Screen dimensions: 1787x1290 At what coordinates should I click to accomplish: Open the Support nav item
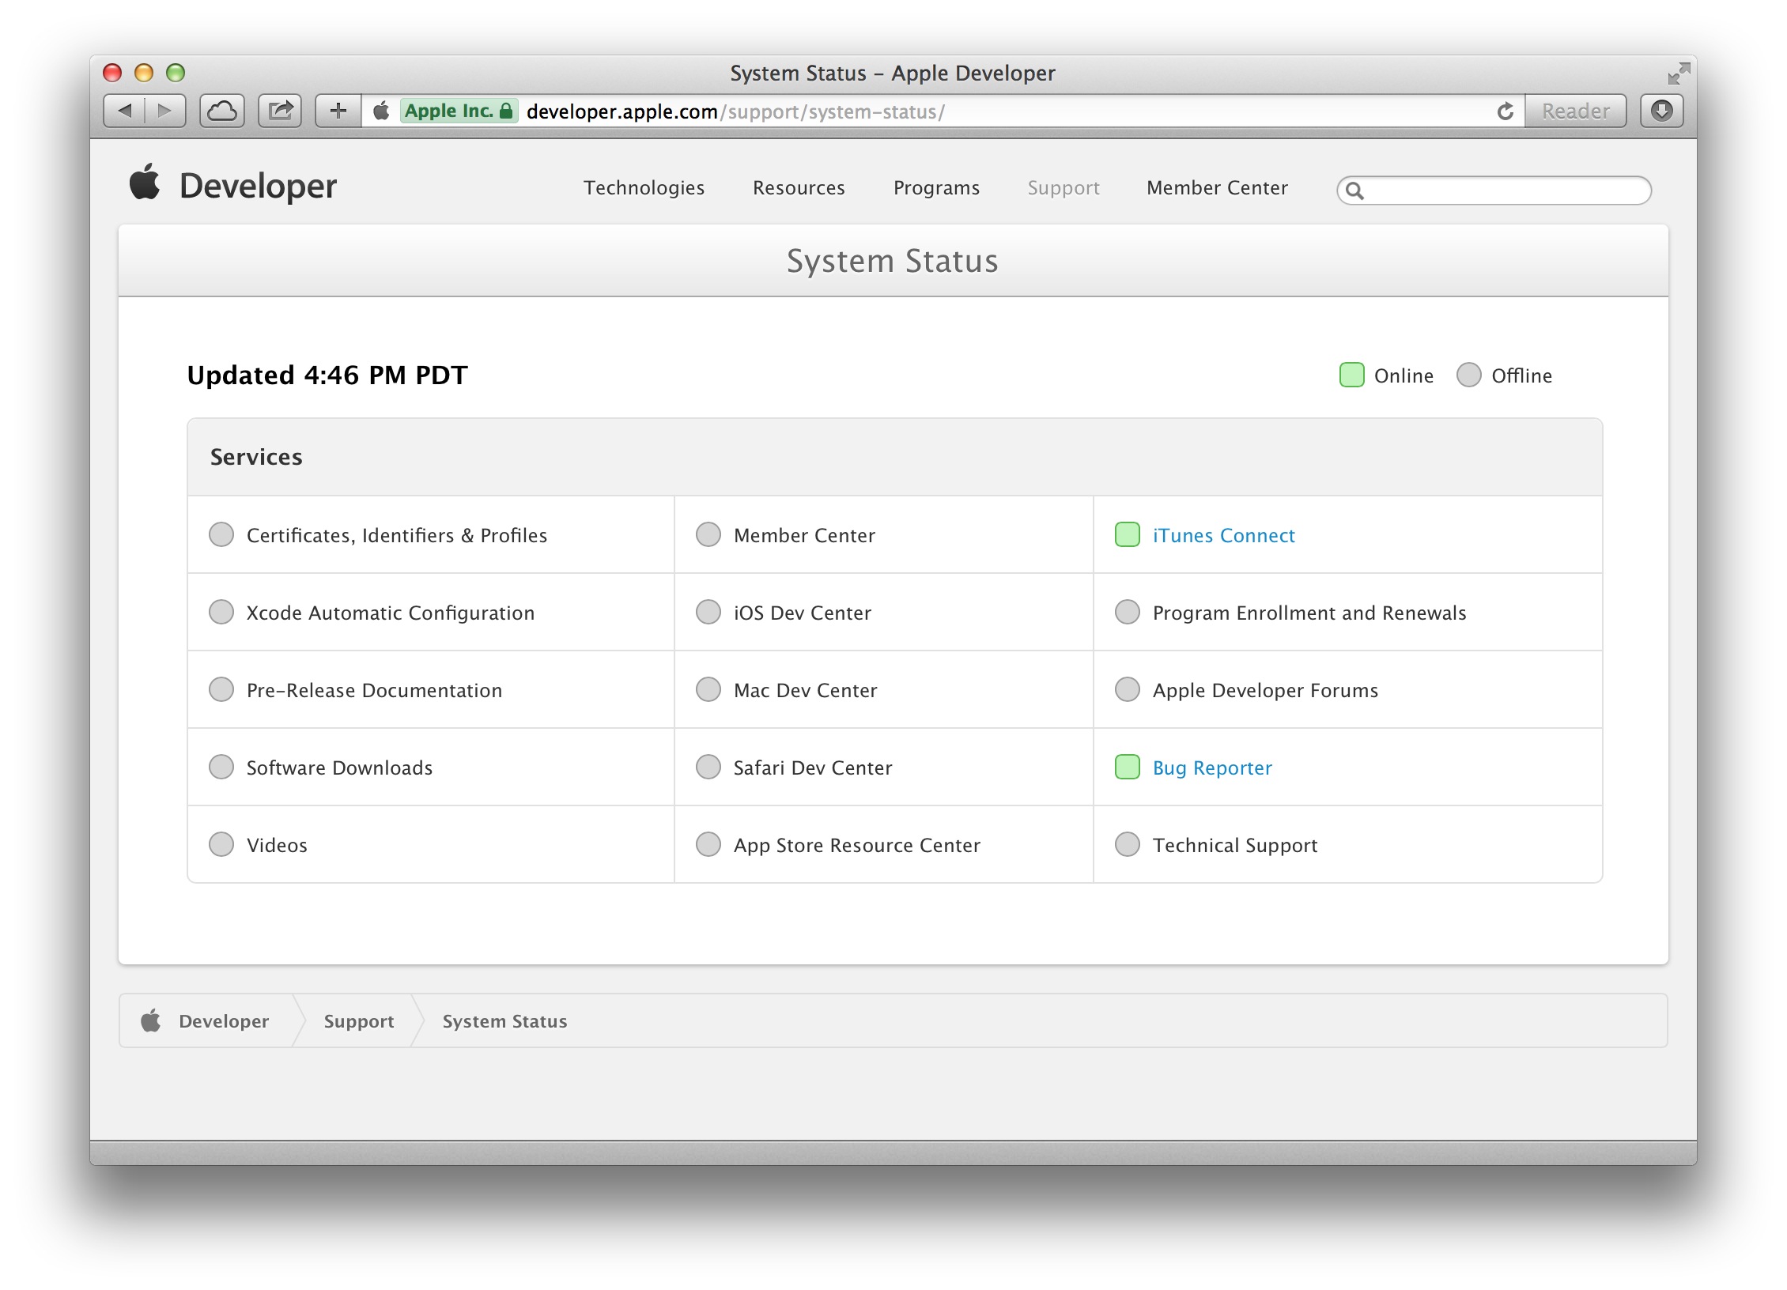(1064, 188)
